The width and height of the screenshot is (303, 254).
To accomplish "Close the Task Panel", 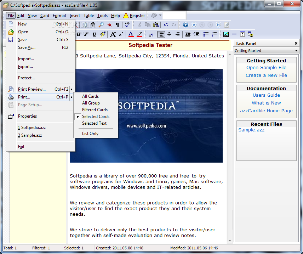I will [x=296, y=44].
